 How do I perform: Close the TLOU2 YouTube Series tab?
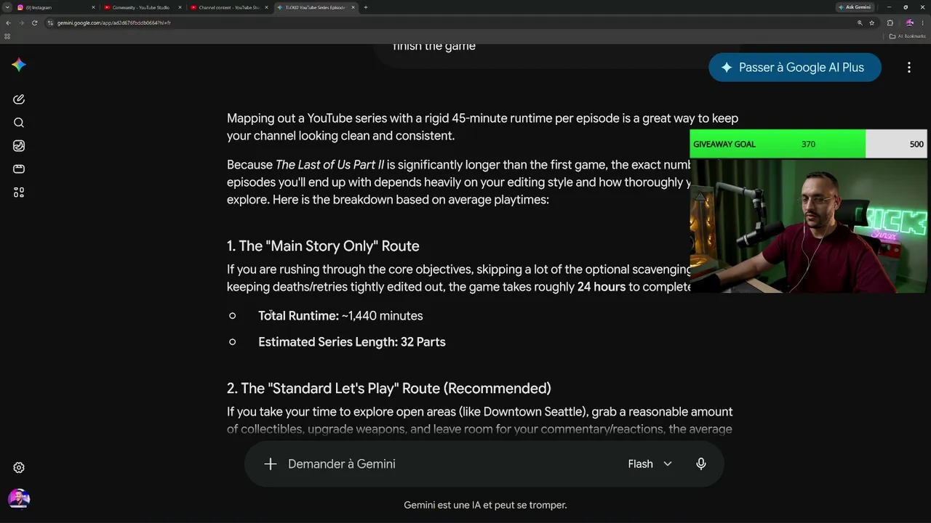(353, 7)
